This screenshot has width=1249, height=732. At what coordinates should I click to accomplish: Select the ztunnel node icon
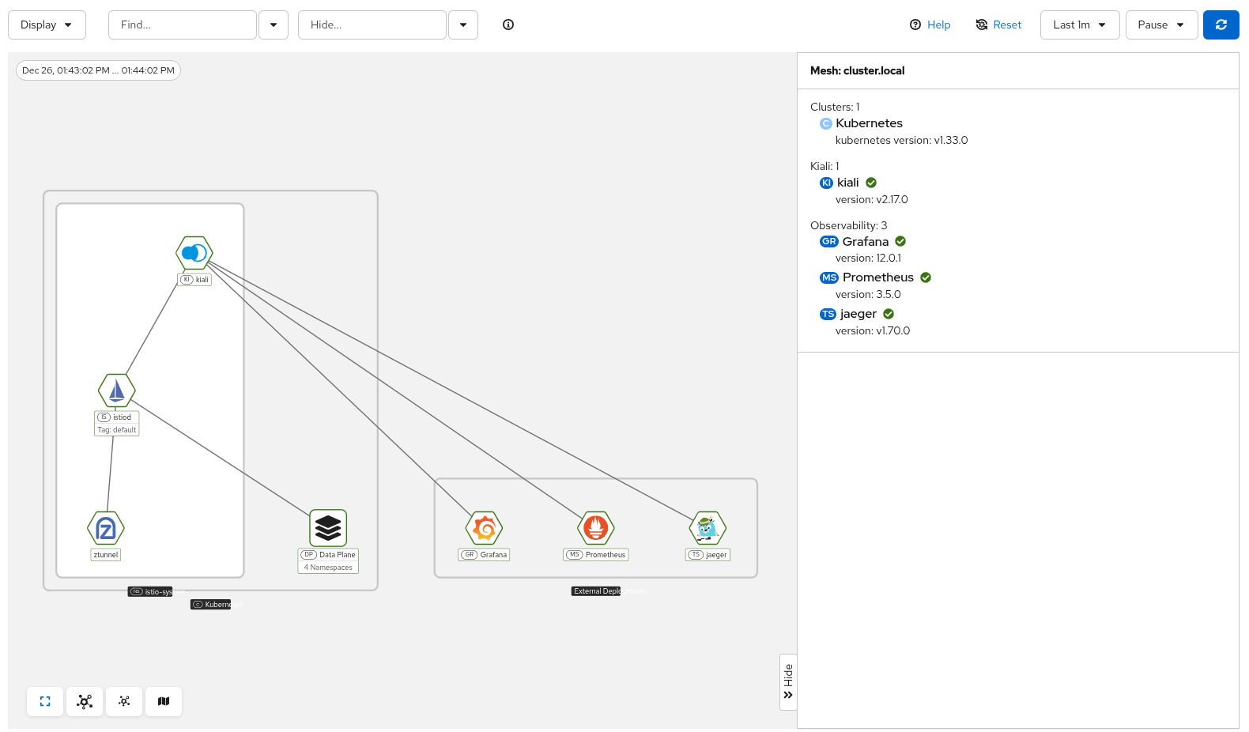(x=106, y=528)
